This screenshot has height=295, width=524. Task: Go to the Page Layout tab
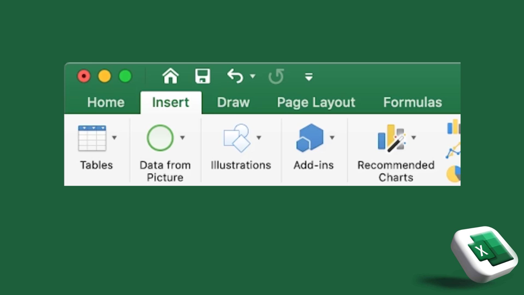pos(316,103)
